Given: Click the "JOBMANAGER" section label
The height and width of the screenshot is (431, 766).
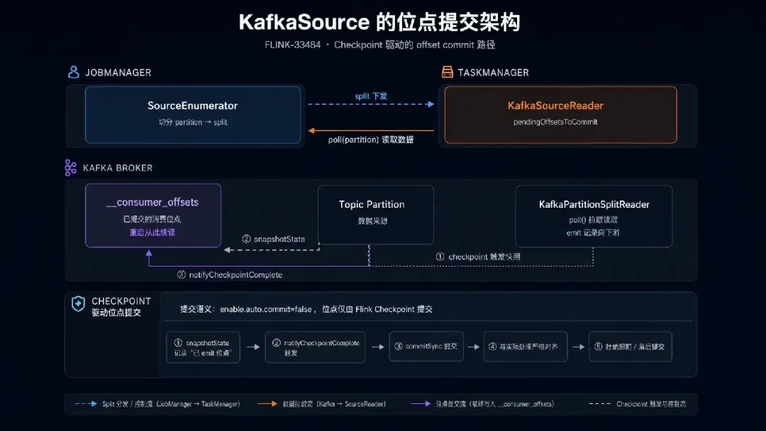Looking at the screenshot, I should tap(118, 73).
